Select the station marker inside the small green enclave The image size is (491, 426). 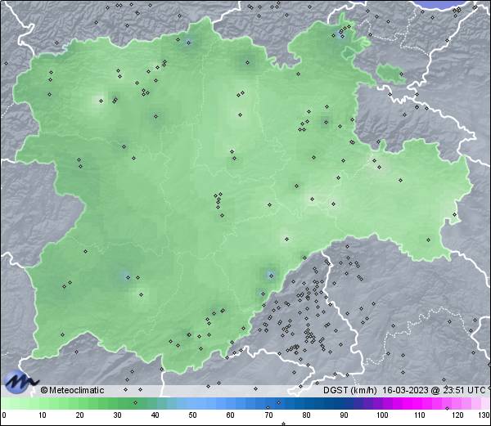point(401,74)
